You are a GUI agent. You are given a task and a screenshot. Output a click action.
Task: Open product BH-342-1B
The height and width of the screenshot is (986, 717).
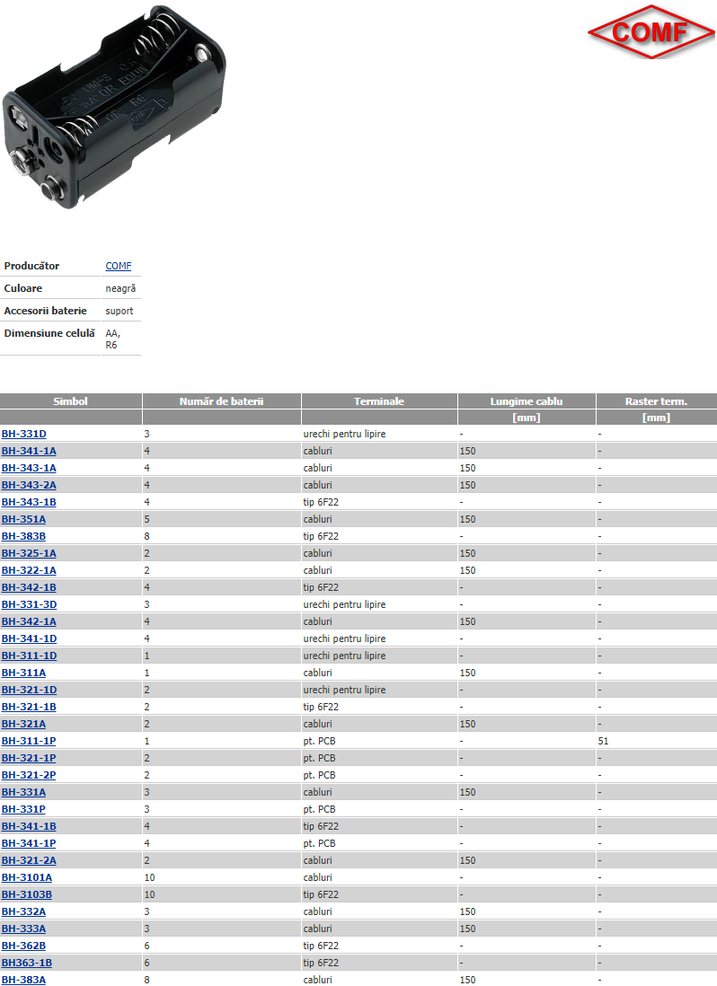tap(29, 587)
